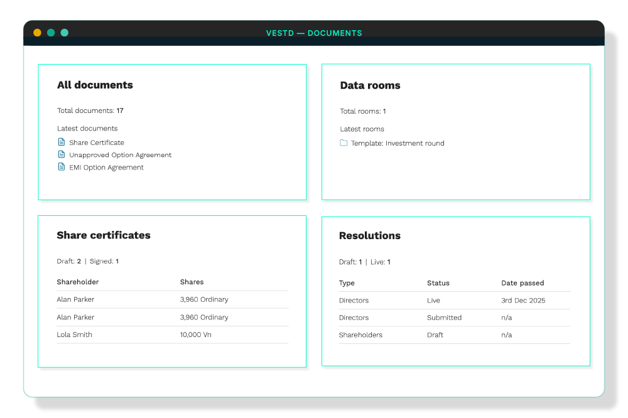Select the Total rooms: 1 text
Screen dimensions: 628x418
click(363, 111)
